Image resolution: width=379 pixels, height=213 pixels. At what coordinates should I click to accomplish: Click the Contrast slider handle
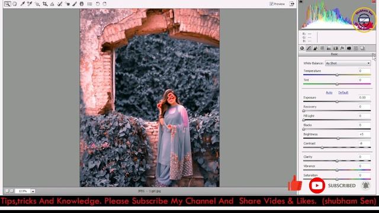coord(322,147)
